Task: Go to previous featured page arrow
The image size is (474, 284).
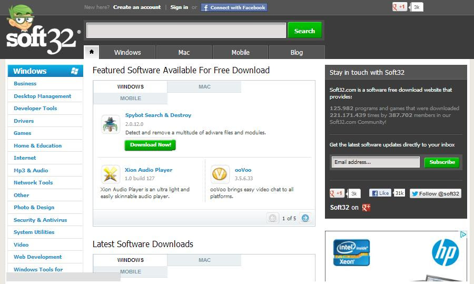Action: tap(273, 218)
